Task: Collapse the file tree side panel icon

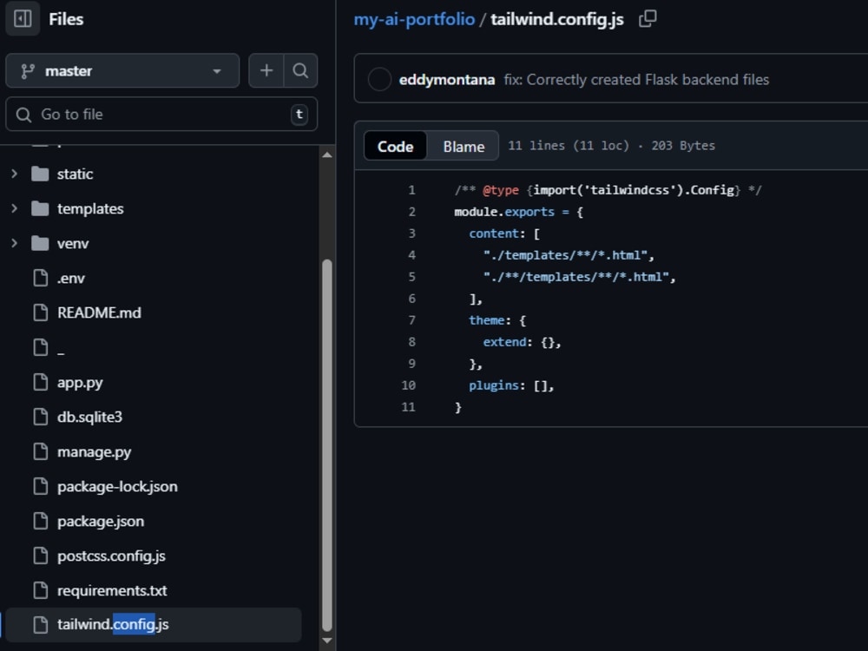Action: pos(23,19)
